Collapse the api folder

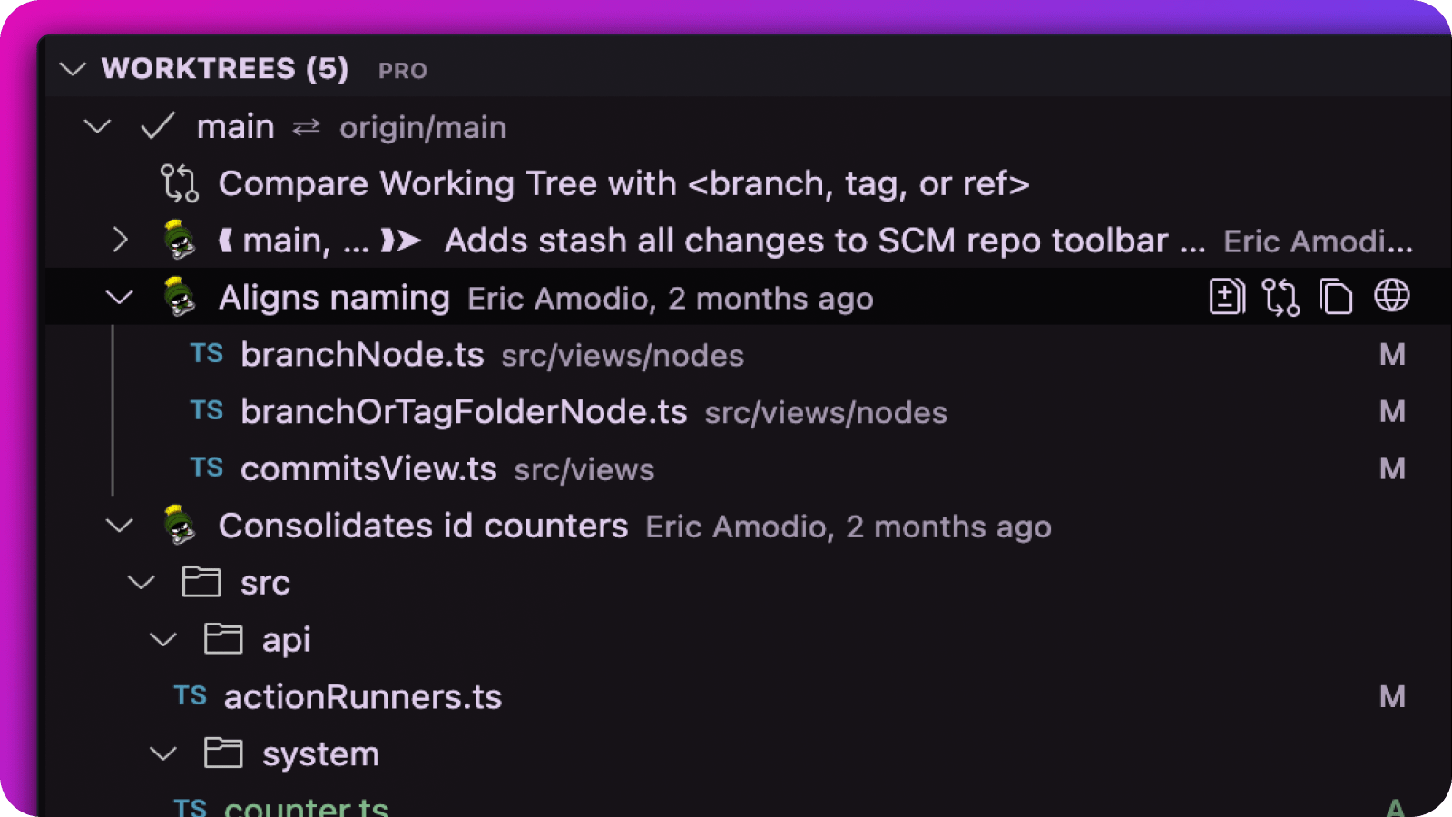pyautogui.click(x=163, y=638)
